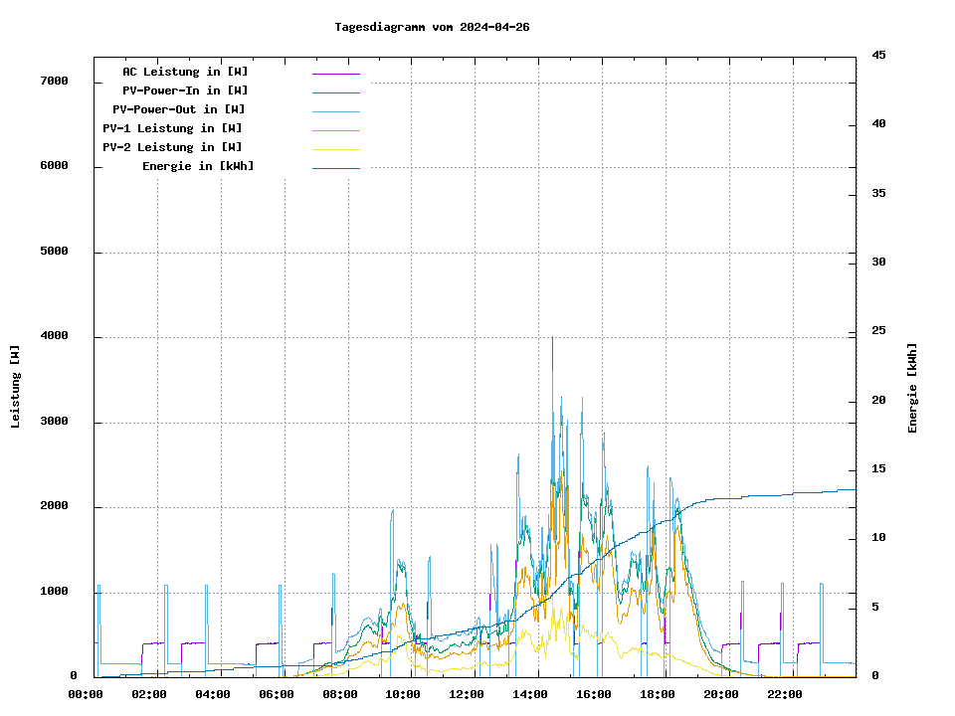This screenshot has height=716, width=955.
Task: Click the PV-1 Leistung legend label
Action: point(172,128)
